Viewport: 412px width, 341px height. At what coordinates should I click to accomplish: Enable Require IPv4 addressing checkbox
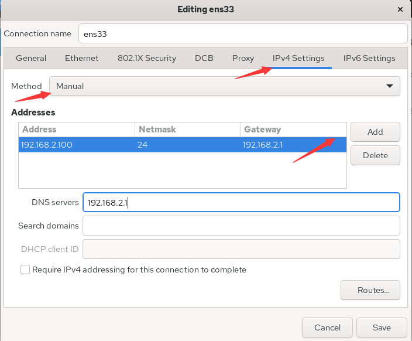[x=25, y=270]
